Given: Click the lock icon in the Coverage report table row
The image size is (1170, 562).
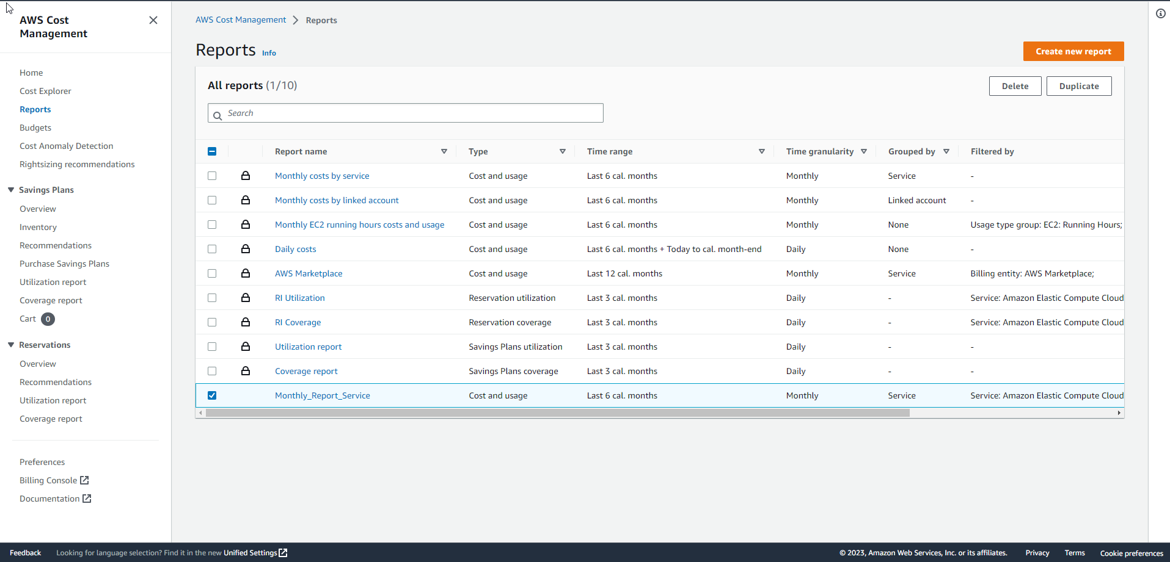Looking at the screenshot, I should tap(246, 371).
